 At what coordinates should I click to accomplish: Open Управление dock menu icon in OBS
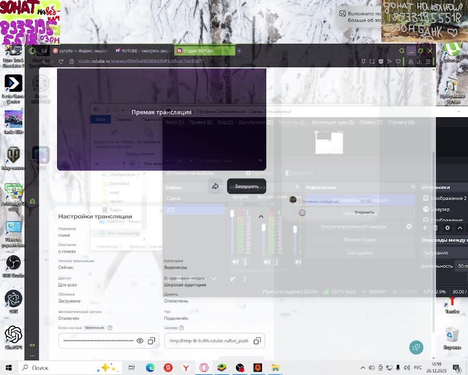pyautogui.click(x=413, y=187)
